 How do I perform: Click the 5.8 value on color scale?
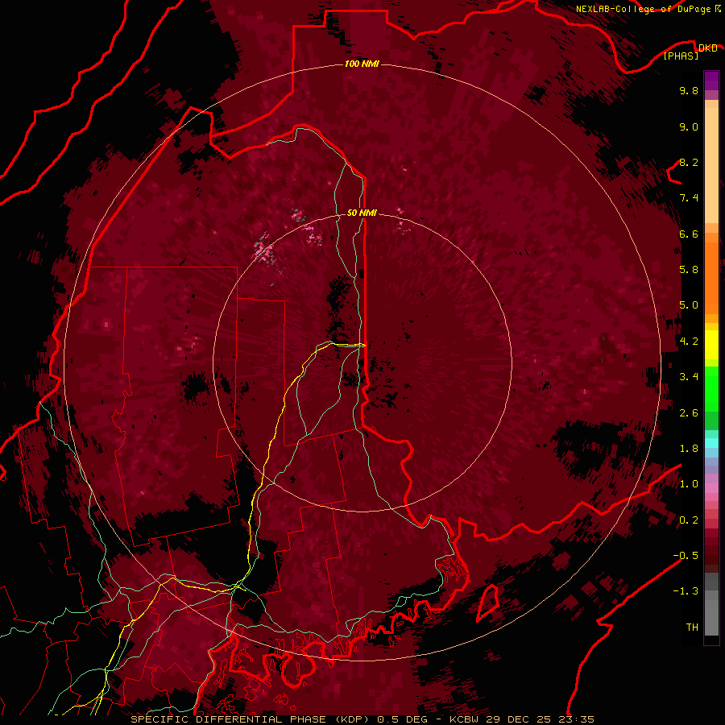689,270
